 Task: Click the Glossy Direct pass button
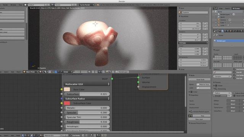click(233, 104)
